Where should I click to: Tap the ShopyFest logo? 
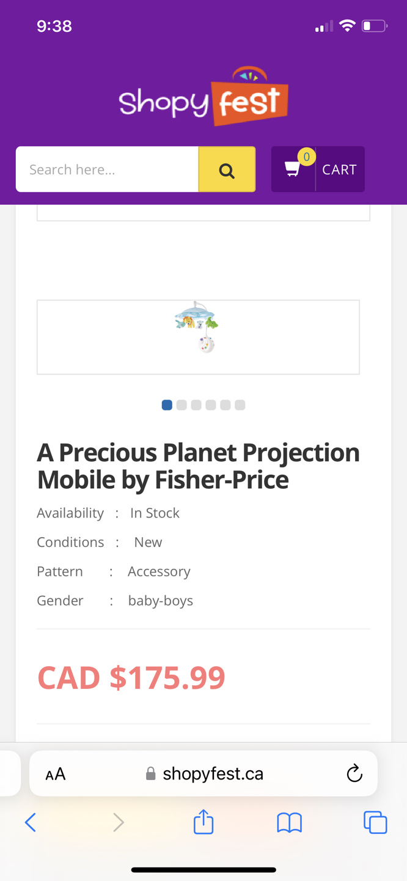click(204, 98)
